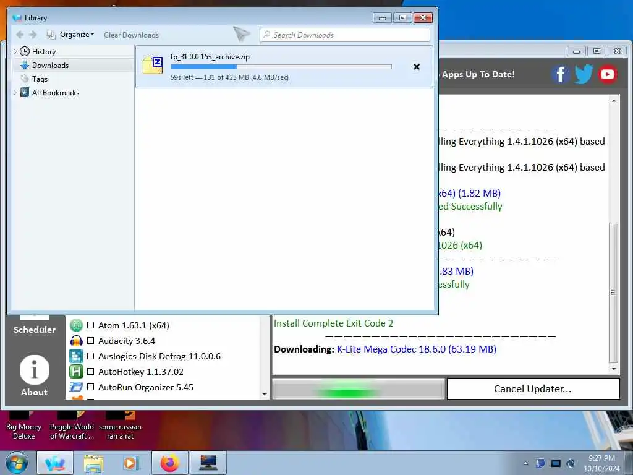Open the Scheduler section in updater
The image size is (633, 475).
coord(35,330)
